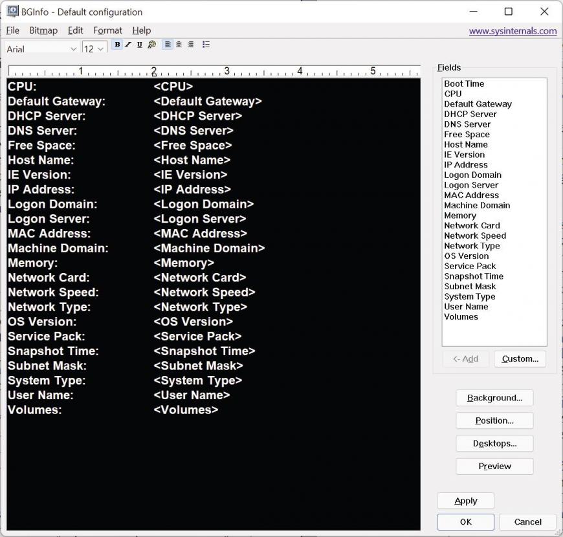
Task: Click the <Volumes> placeholder in editor
Action: (186, 410)
